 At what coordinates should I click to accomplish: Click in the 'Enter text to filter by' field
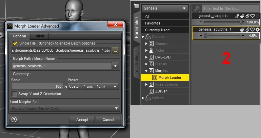pyautogui.click(x=230, y=8)
